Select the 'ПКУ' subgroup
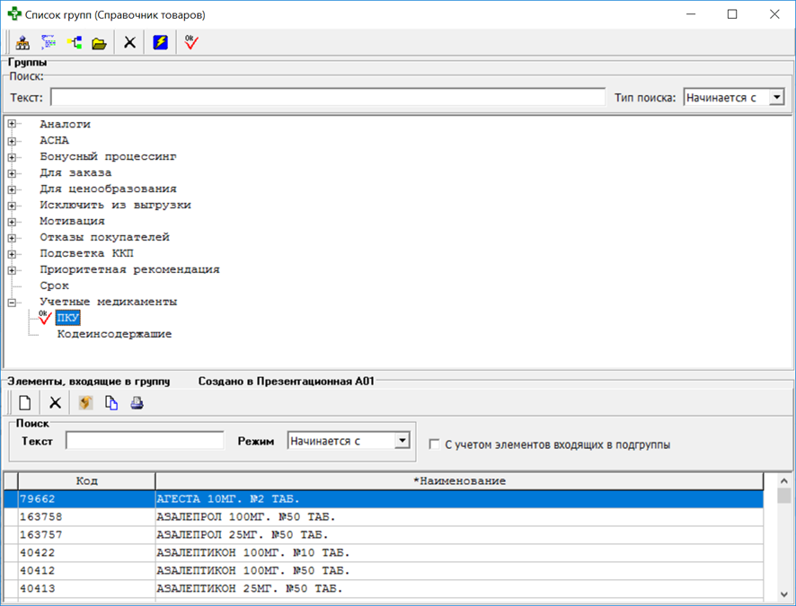This screenshot has width=796, height=606. 68,318
